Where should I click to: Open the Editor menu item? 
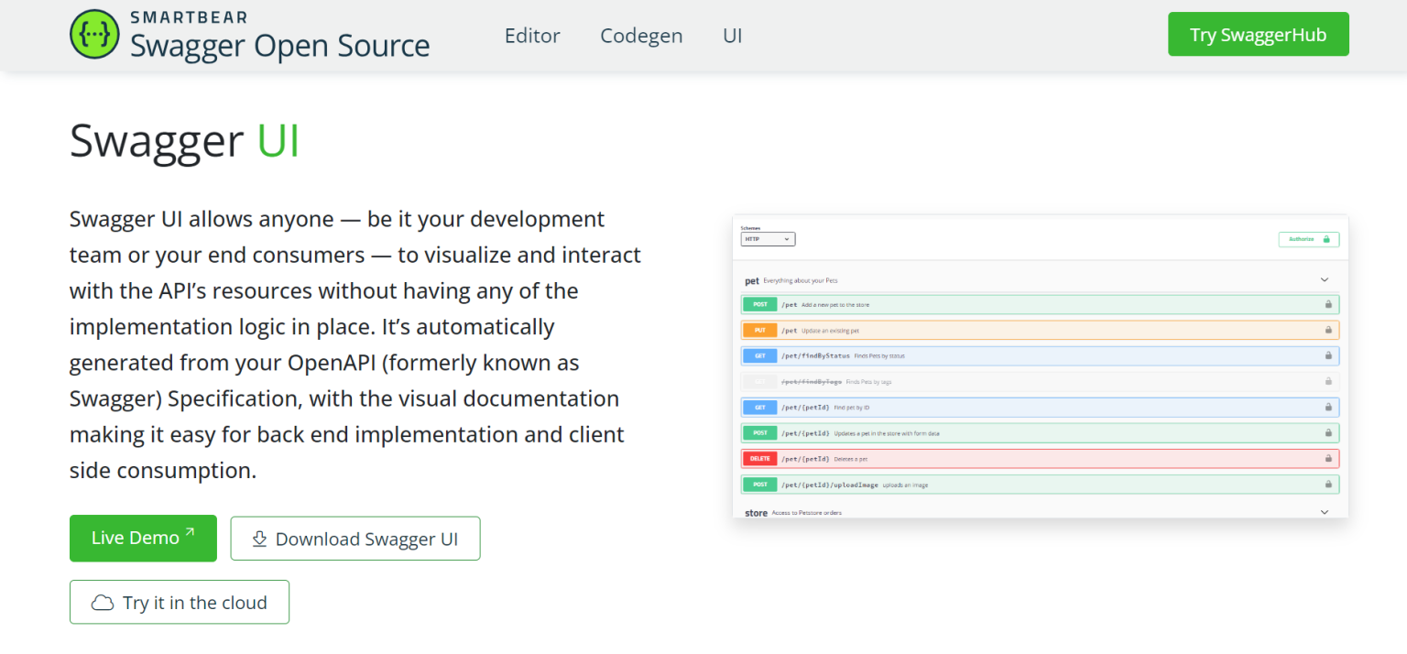pyautogui.click(x=532, y=36)
